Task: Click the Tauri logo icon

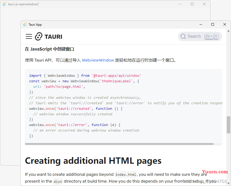Action: tap(39, 36)
